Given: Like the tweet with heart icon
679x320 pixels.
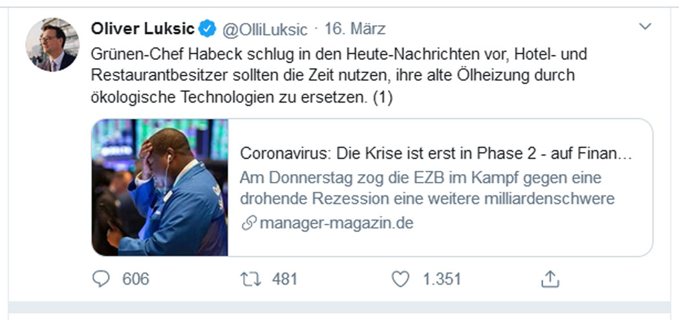Looking at the screenshot, I should (x=400, y=279).
